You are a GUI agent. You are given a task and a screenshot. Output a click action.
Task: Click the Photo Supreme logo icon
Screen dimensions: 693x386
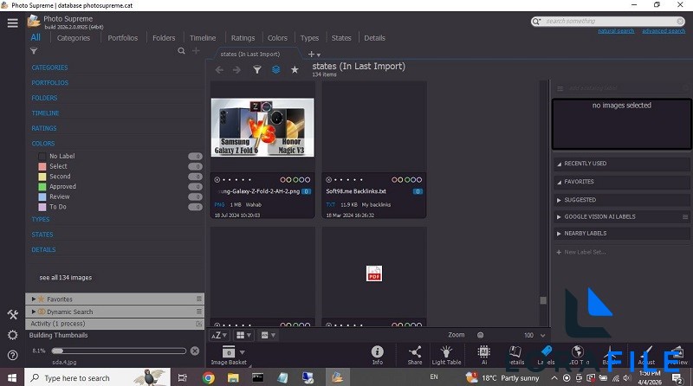click(x=34, y=21)
